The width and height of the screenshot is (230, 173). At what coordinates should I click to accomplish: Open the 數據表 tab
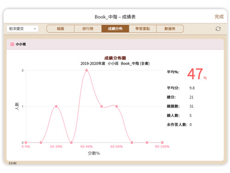click(170, 29)
